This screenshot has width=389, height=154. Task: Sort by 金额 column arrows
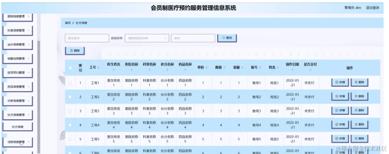click(243, 68)
